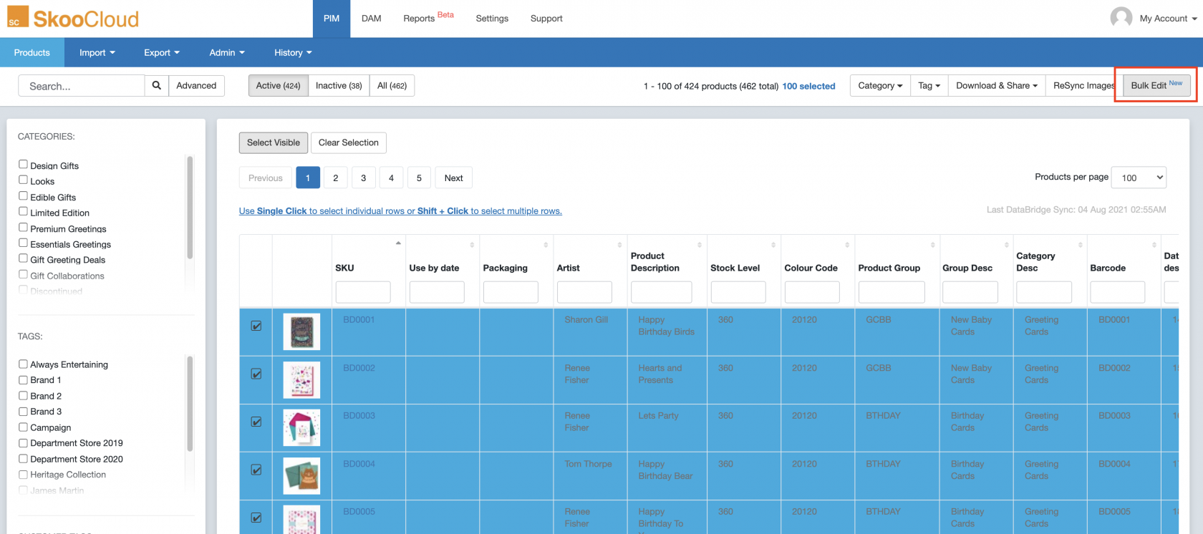Open the Download & Share dropdown
Viewport: 1203px width, 534px height.
click(996, 86)
